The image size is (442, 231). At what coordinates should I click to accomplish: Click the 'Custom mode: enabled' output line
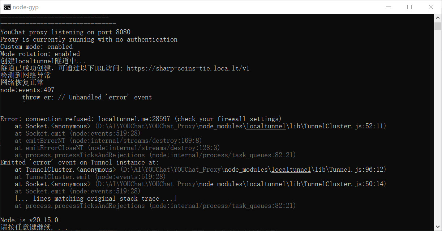[37, 47]
